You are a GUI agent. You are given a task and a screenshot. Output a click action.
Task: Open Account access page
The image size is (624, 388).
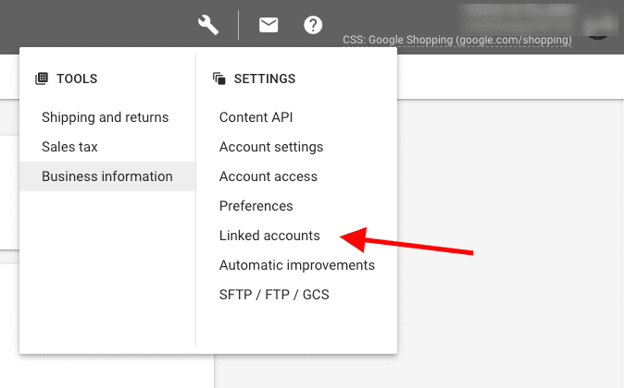coord(268,176)
